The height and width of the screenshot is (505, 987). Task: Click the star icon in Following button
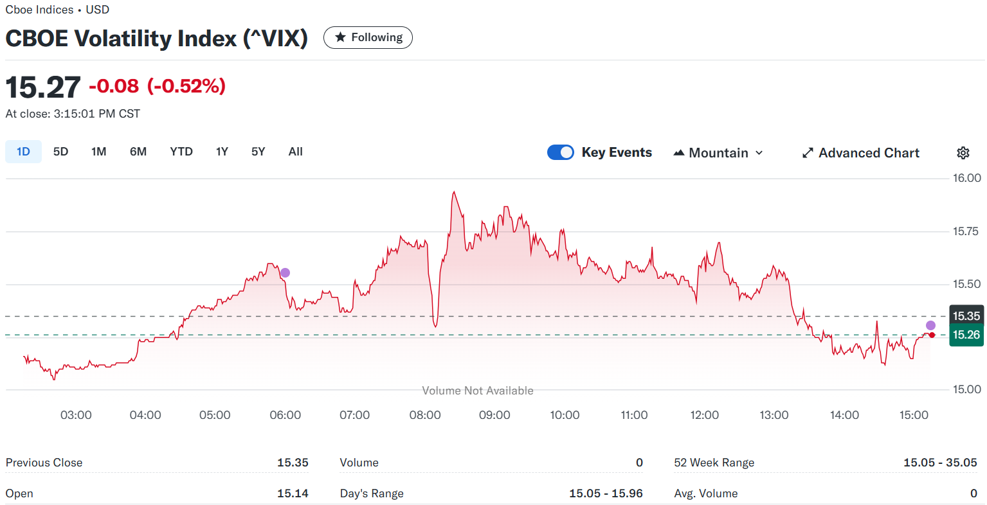[340, 37]
